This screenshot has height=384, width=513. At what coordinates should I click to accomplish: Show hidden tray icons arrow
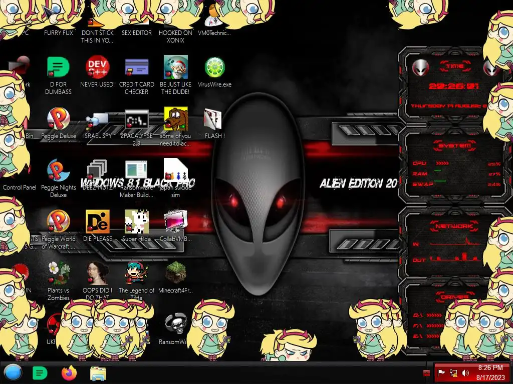tap(426, 373)
